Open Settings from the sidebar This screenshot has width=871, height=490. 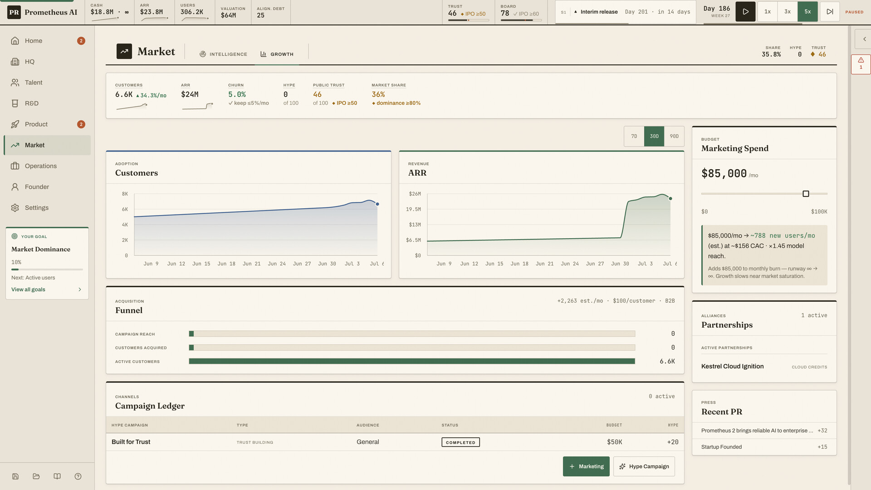[47, 208]
